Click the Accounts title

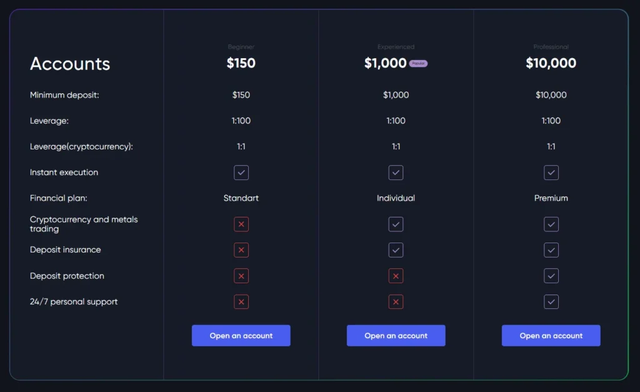(70, 64)
